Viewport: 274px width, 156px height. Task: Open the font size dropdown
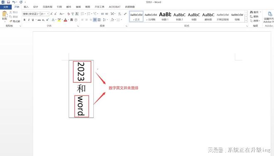tap(48, 14)
